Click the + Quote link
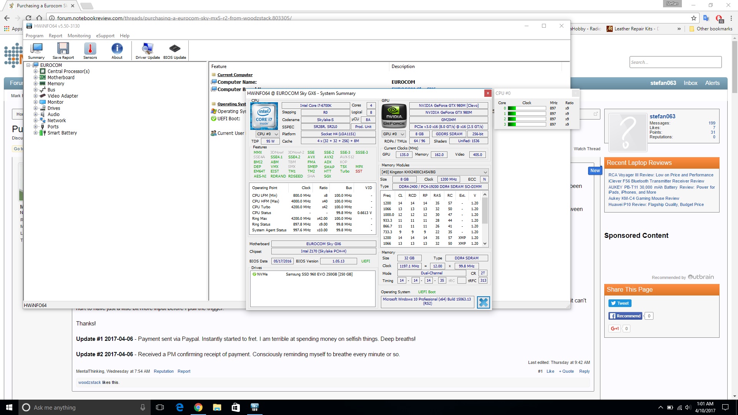Viewport: 738px width, 415px height. 566,371
